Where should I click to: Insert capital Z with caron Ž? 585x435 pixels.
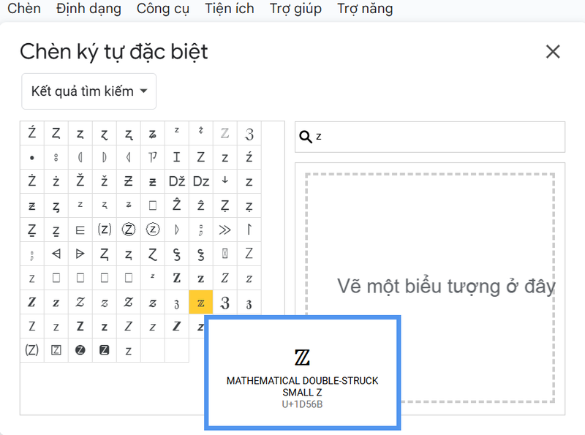[x=80, y=181]
